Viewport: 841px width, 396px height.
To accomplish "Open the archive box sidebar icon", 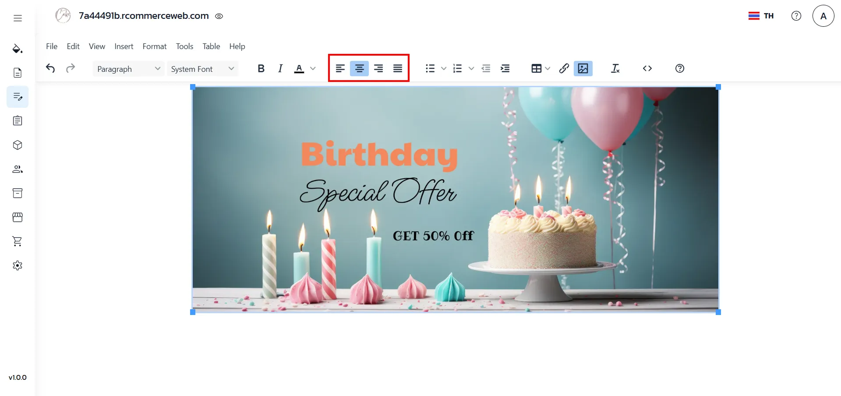I will tap(18, 193).
